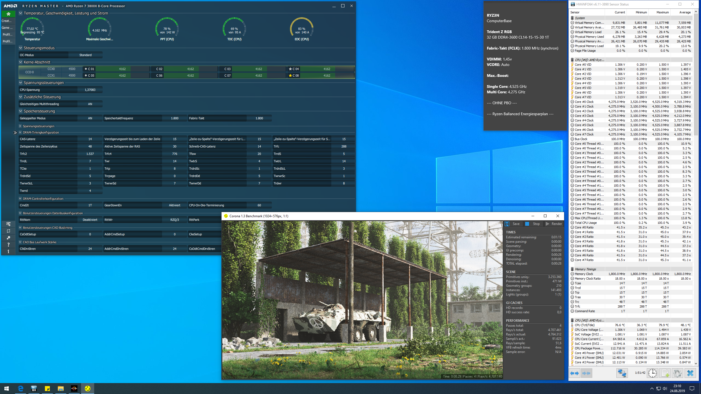Click HWiNFO logging sheet icon
The height and width of the screenshot is (394, 701).
665,373
